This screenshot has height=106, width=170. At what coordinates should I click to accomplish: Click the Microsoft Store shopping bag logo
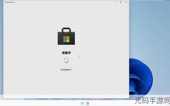66,36
